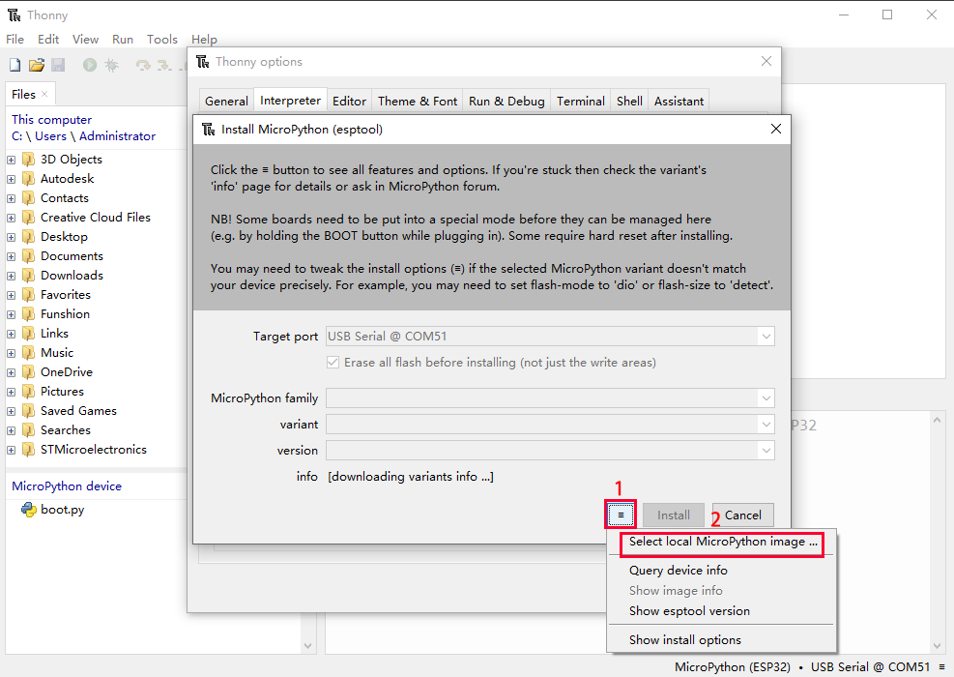Image resolution: width=954 pixels, height=677 pixels.
Task: Click the Administrator path segment
Action: [x=117, y=136]
